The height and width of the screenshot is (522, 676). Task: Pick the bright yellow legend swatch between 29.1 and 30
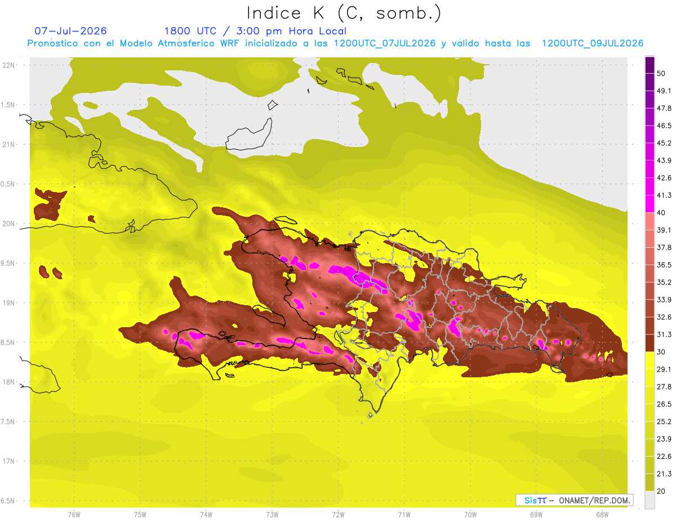pyautogui.click(x=650, y=361)
